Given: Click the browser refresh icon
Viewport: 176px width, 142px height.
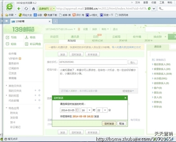Looking at the screenshot, I should [x=26, y=8].
